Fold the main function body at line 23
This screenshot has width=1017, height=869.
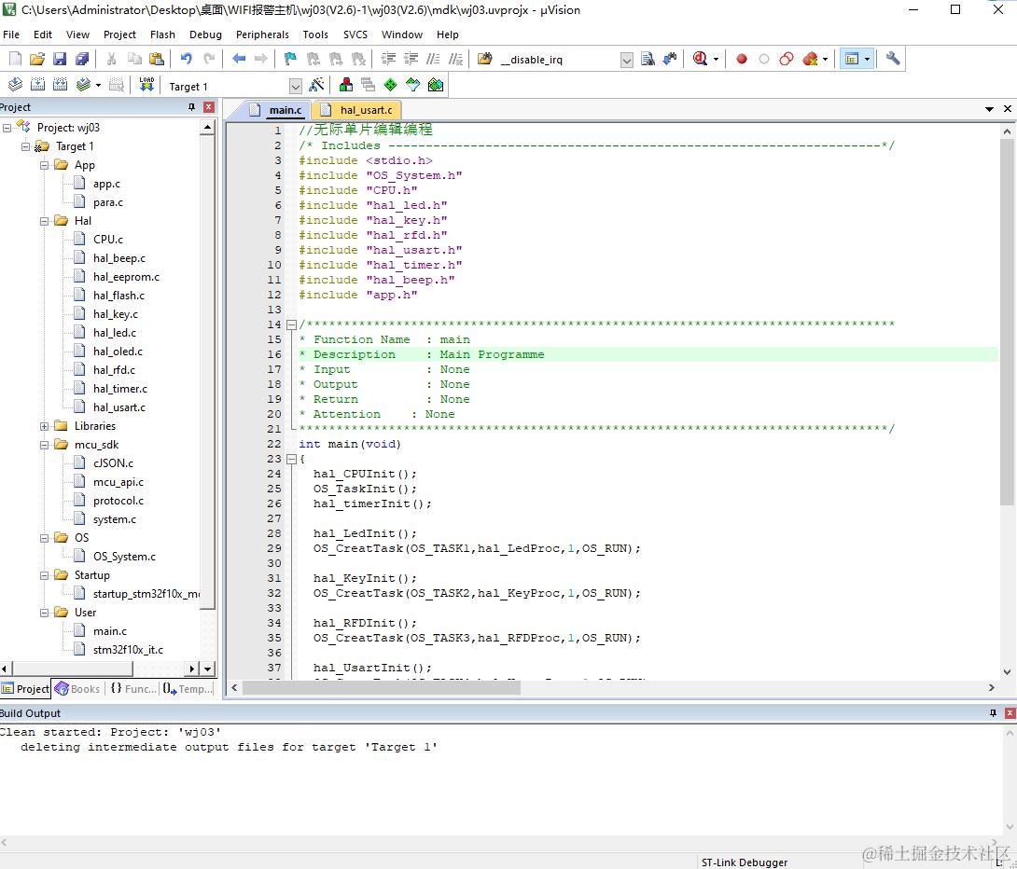point(291,459)
